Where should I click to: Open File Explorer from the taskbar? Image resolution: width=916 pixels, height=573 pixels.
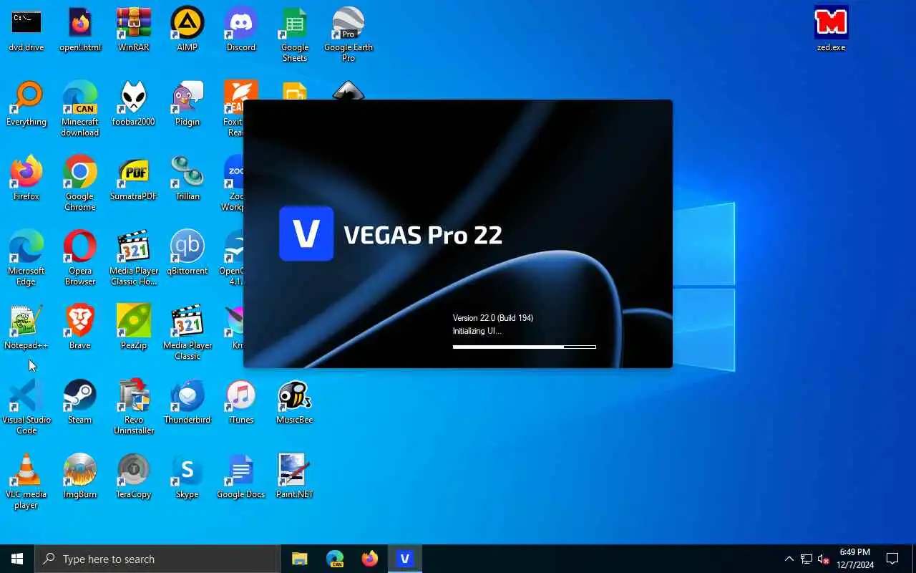click(300, 559)
